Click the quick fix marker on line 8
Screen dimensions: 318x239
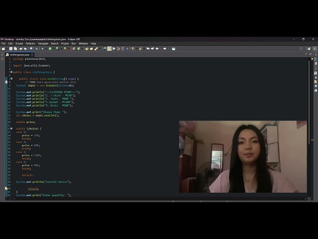pyautogui.click(x=6, y=82)
